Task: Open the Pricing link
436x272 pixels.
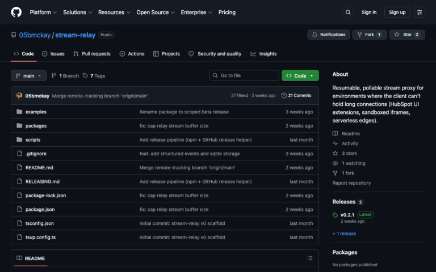Action: (227, 12)
